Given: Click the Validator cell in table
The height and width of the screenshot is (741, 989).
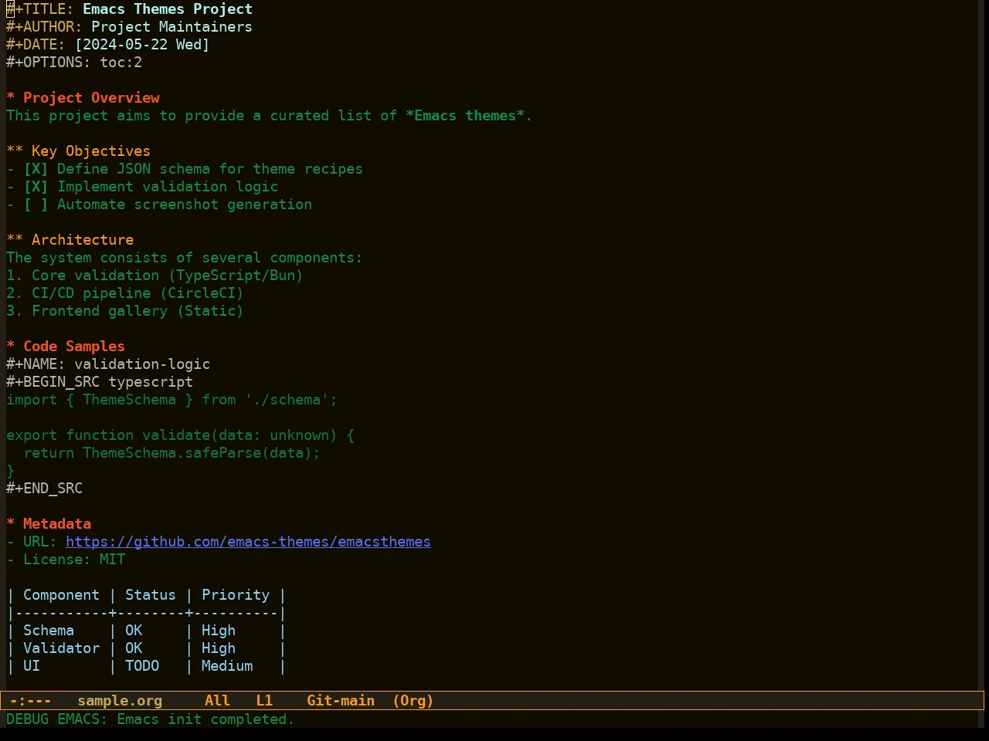Looking at the screenshot, I should (x=61, y=648).
